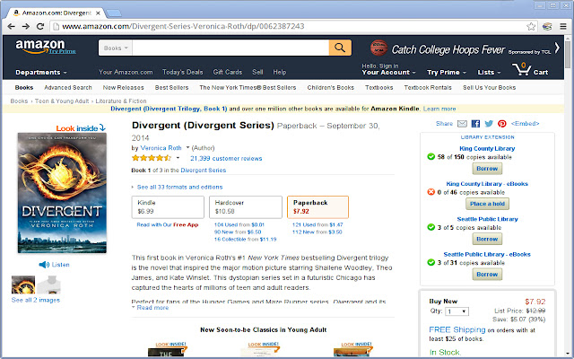Expand the Departments menu

coord(41,72)
